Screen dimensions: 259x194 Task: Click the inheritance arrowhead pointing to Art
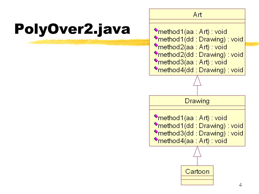[x=197, y=81]
